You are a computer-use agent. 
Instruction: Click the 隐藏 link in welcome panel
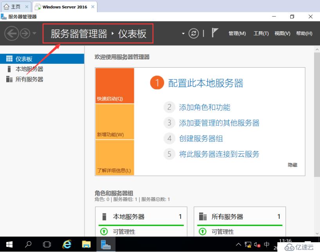(x=293, y=165)
